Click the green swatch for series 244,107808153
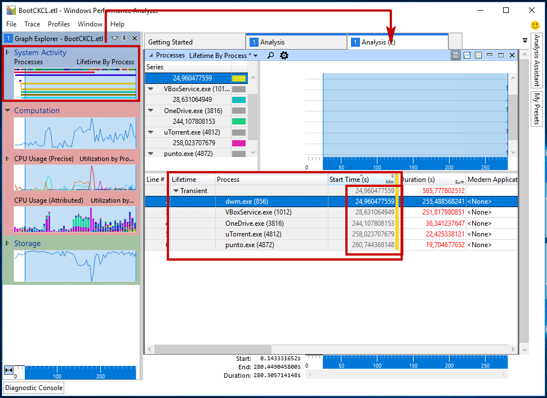Screen dimensions: 547x398 click(239, 121)
